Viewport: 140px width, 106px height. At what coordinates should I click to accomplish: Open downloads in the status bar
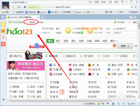pos(101,104)
